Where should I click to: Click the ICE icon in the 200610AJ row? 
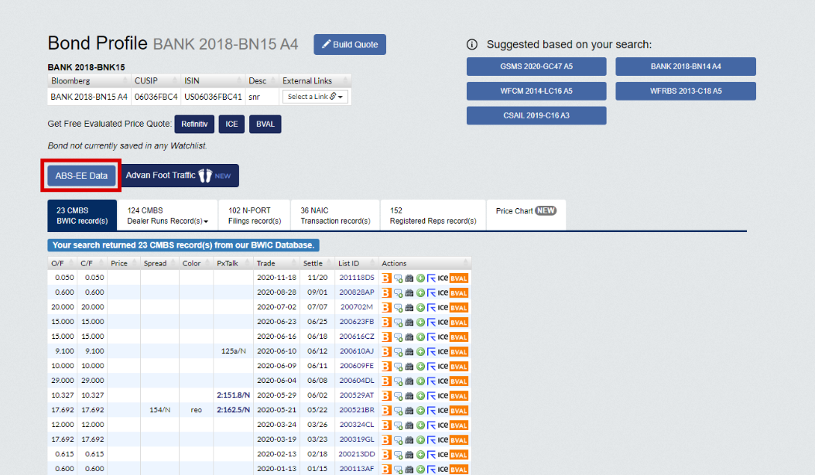tap(443, 351)
